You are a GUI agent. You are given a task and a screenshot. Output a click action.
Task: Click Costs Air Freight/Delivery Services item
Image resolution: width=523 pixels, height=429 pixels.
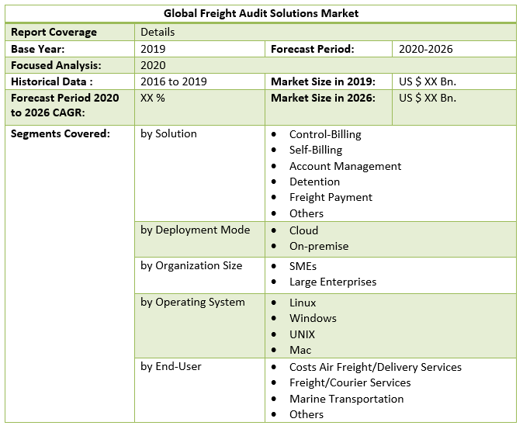[x=375, y=367]
